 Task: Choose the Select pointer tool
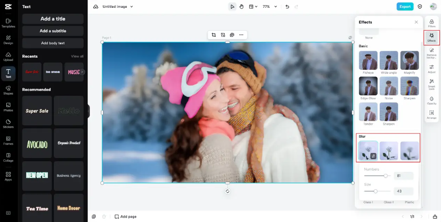click(x=232, y=7)
